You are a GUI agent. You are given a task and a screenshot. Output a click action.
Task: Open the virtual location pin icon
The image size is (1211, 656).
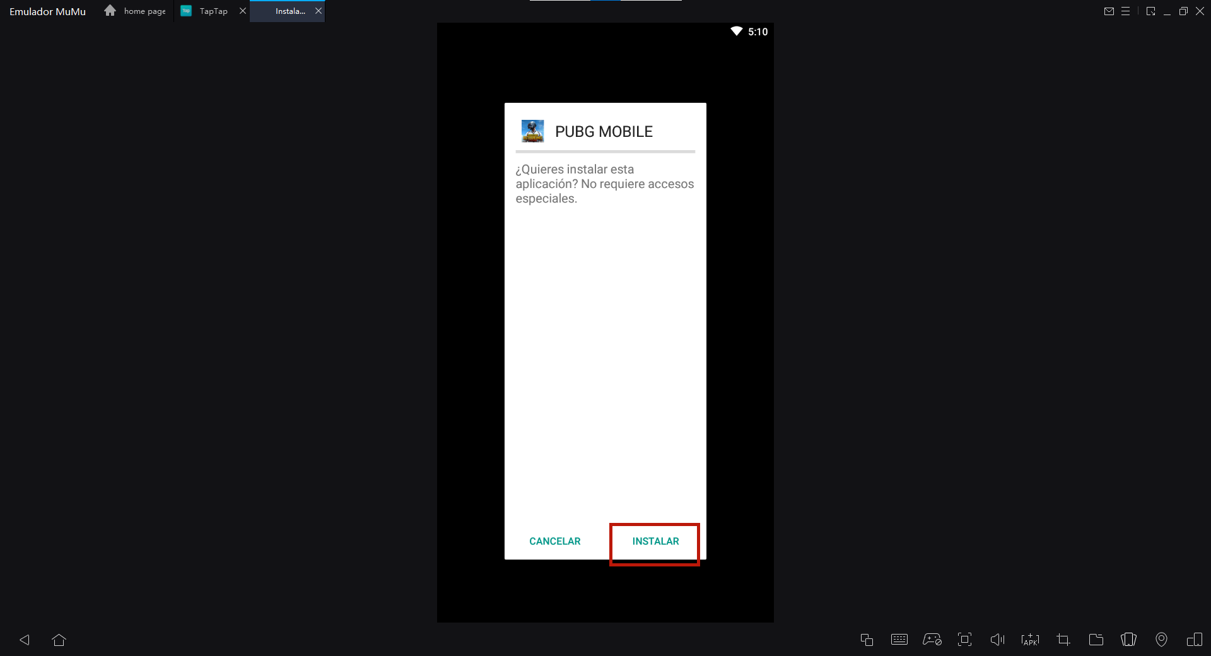1161,640
